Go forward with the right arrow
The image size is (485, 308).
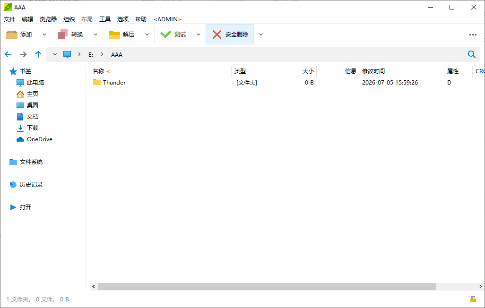tap(23, 54)
